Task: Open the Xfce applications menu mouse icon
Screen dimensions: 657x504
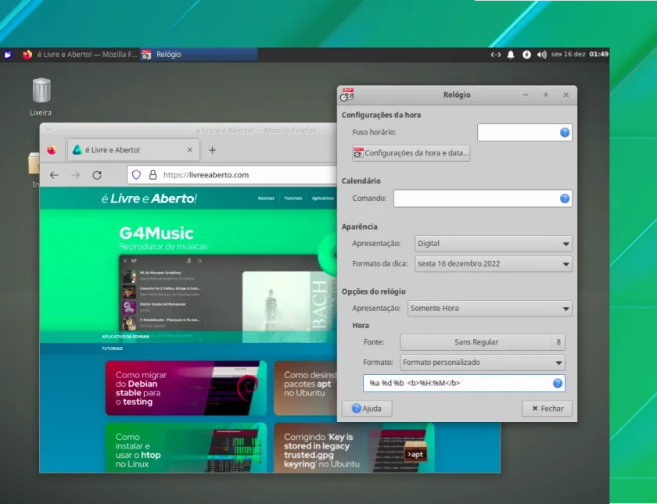Action: (x=8, y=55)
